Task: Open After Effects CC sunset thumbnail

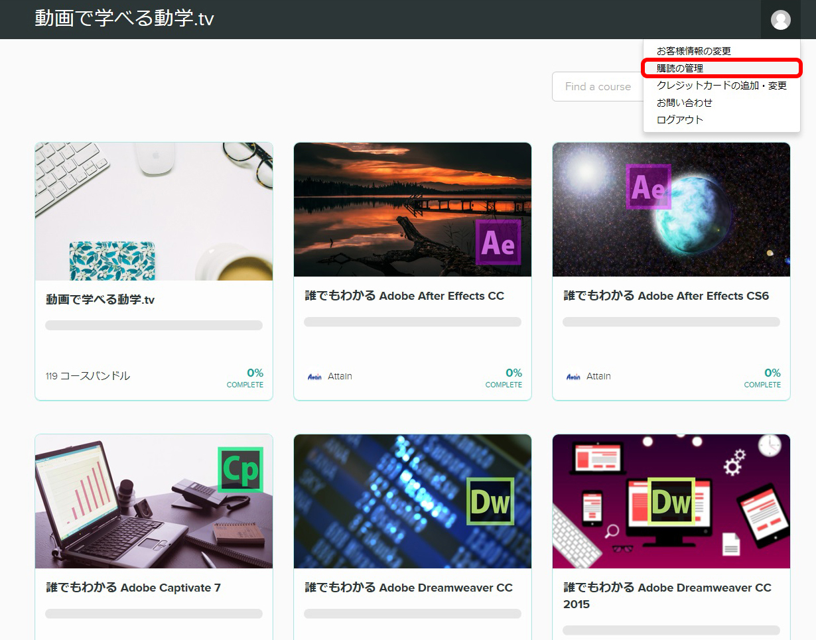Action: click(413, 210)
